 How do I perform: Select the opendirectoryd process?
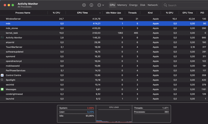click(x=14, y=61)
